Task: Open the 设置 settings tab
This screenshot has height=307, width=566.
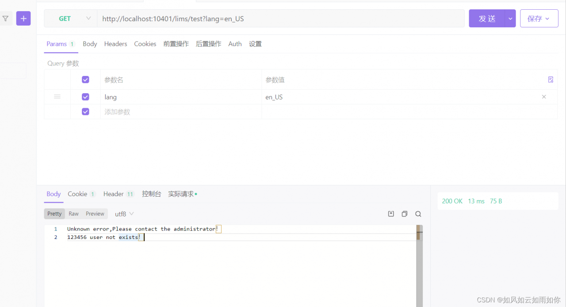Action: pos(255,44)
